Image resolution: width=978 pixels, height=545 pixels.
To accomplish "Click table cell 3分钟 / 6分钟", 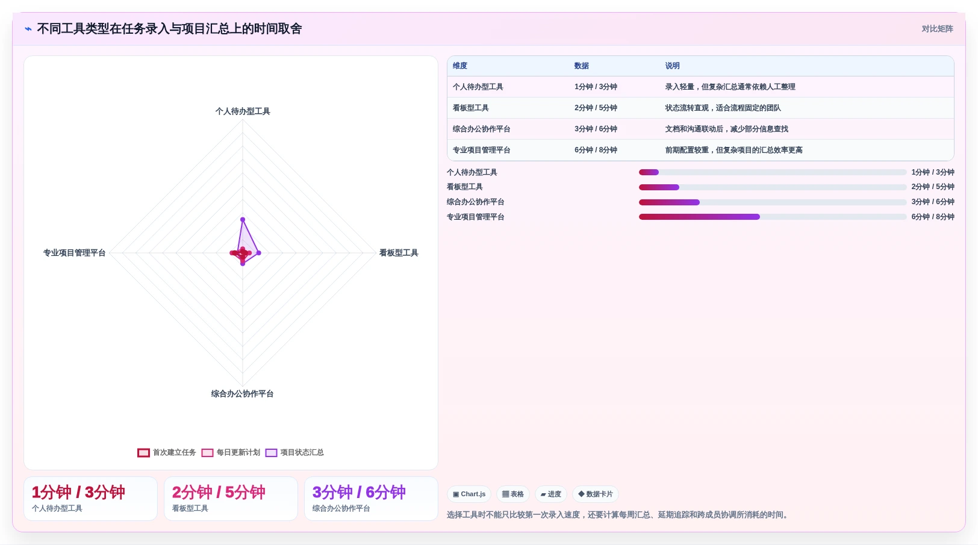I will point(596,129).
